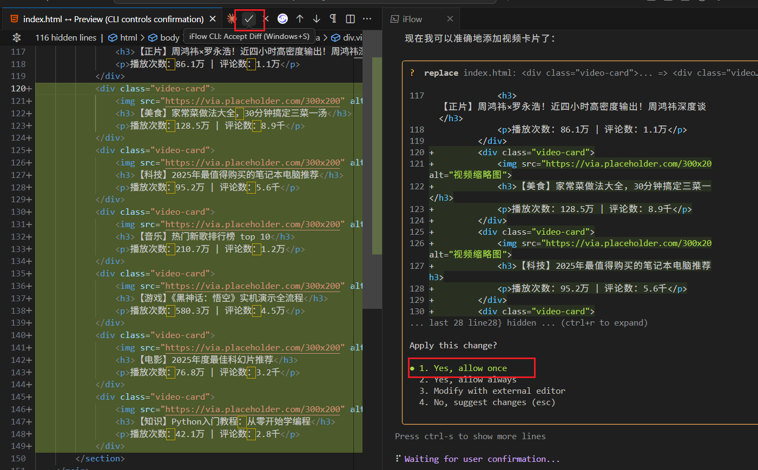Click the orange starburst icon in editor toolbar
Screen dimensions: 758x470
232,19
